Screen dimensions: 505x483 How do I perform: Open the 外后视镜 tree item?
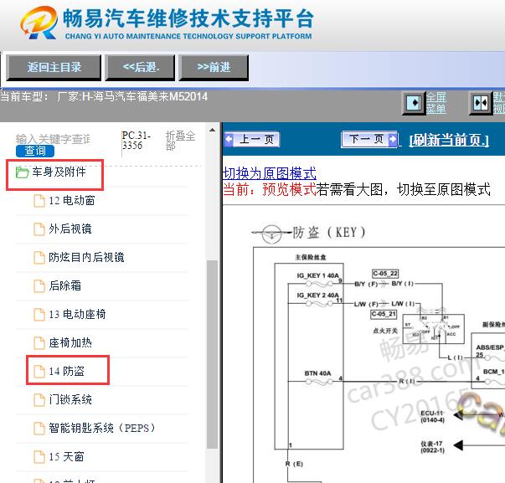click(70, 229)
